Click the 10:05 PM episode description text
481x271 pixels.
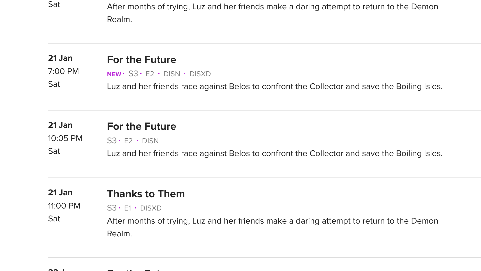(275, 154)
